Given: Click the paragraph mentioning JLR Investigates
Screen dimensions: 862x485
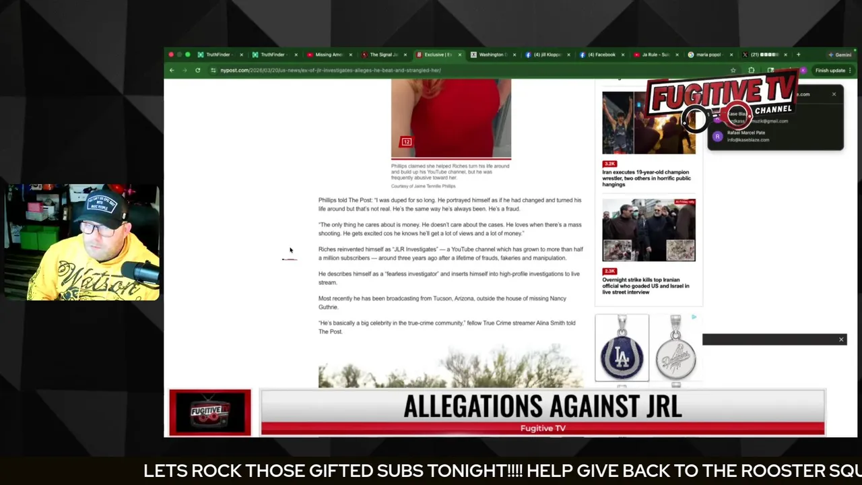Looking at the screenshot, I should [x=451, y=253].
